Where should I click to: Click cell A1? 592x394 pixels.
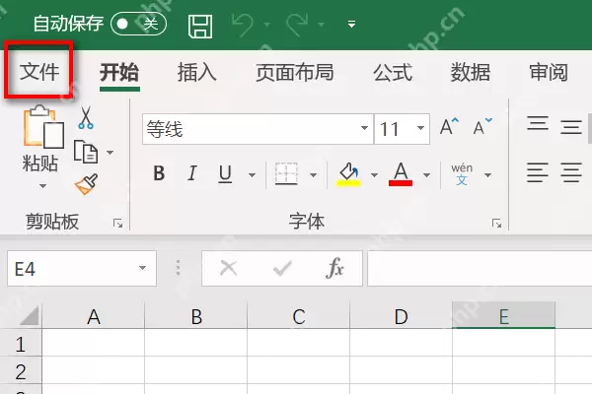click(x=94, y=343)
